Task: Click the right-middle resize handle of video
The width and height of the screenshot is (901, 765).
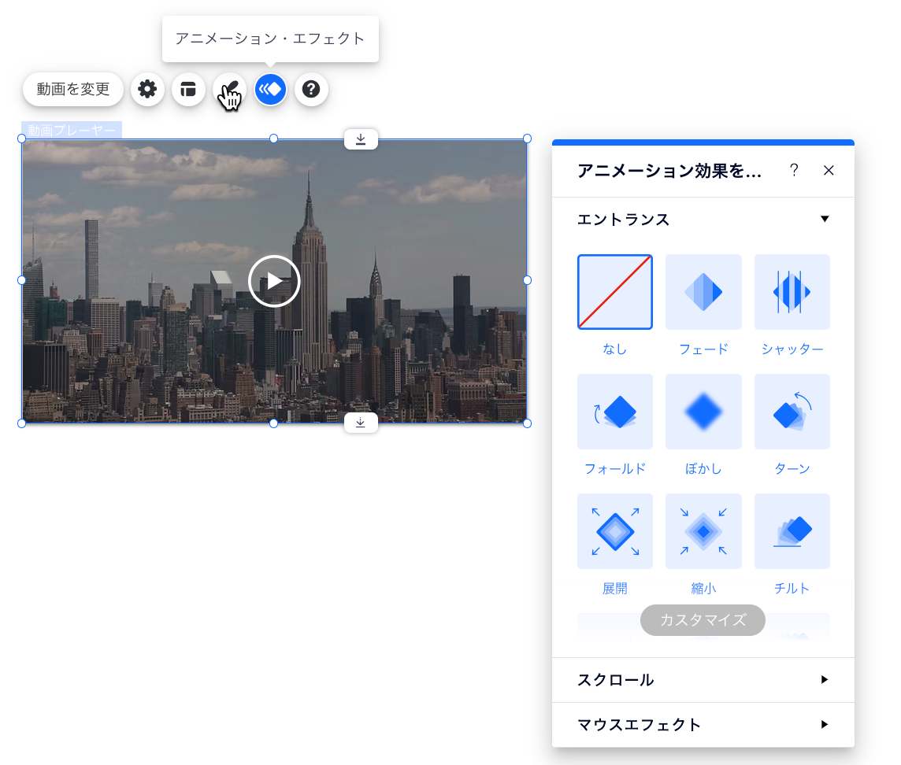Action: pyautogui.click(x=528, y=280)
